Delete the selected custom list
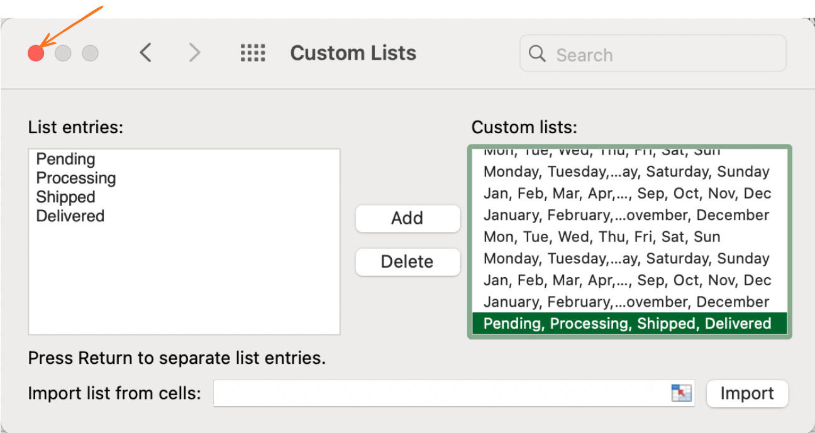815x433 pixels. click(x=407, y=261)
